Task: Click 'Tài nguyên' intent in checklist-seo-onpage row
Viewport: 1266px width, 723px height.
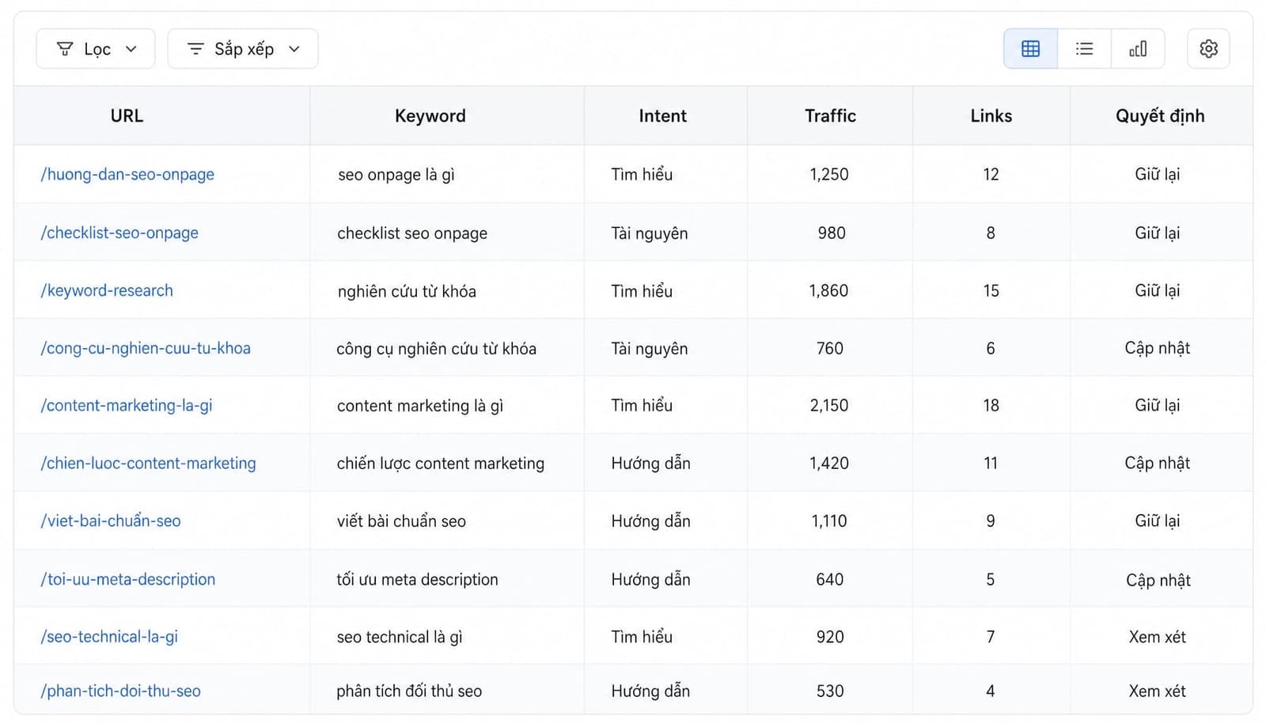Action: pos(650,233)
